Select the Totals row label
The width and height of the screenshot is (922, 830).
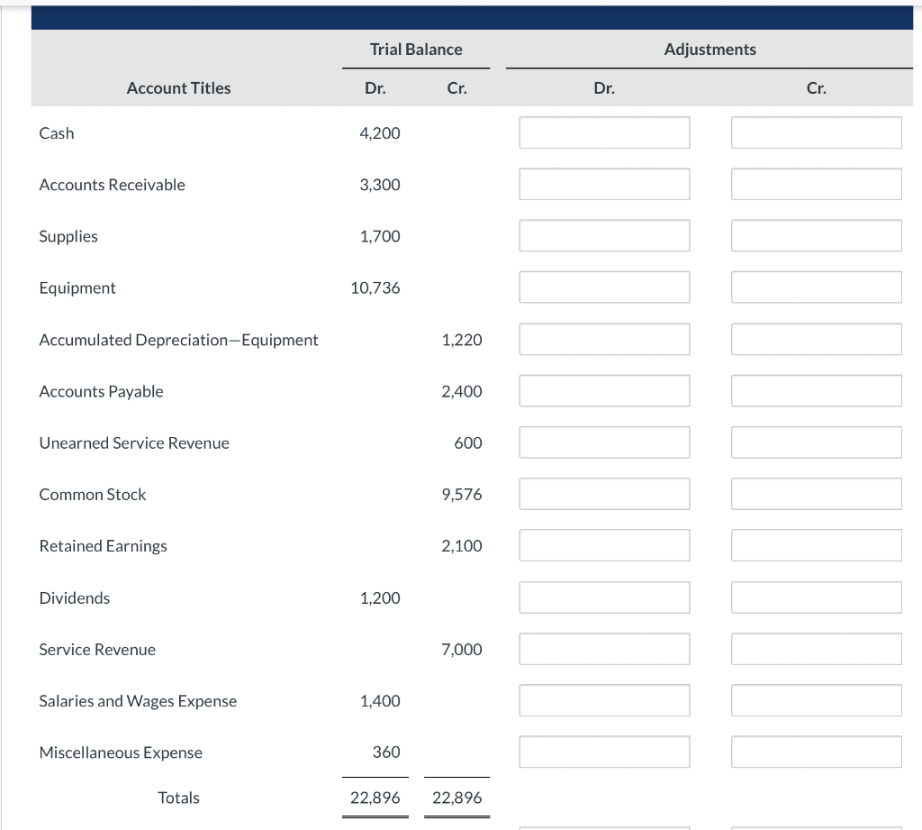click(x=178, y=798)
